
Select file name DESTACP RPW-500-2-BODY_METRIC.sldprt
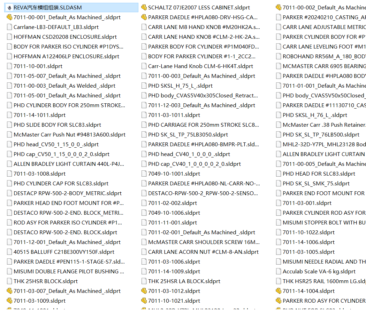tap(68, 193)
